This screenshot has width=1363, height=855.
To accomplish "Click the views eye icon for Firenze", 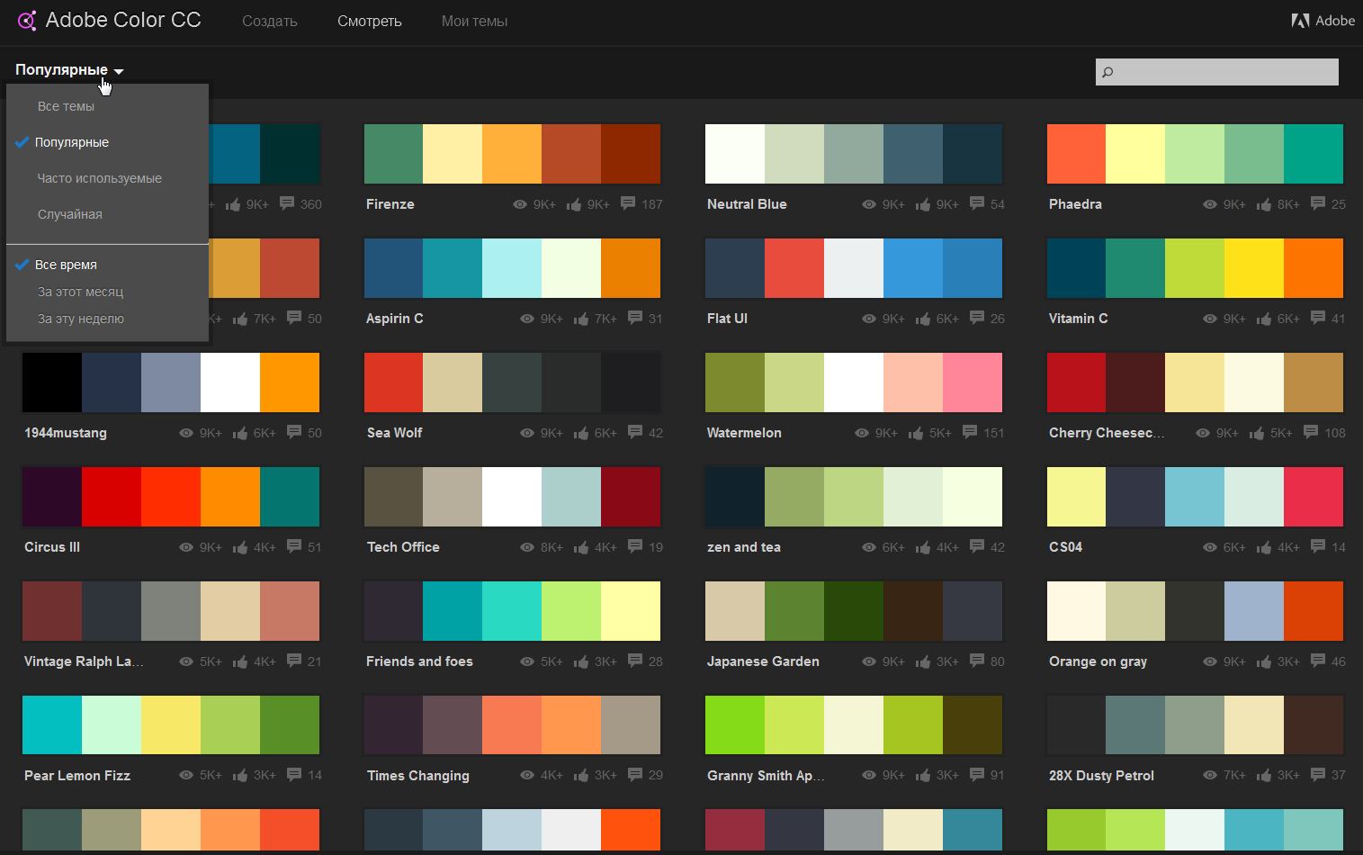I will click(520, 204).
